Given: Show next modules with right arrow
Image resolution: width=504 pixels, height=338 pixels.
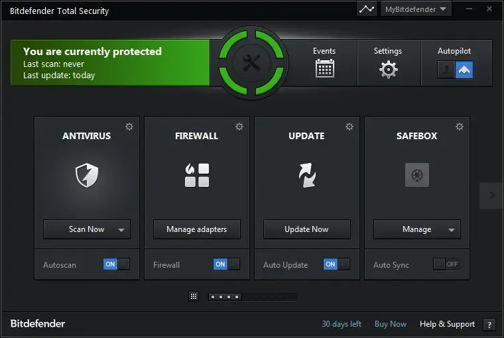Looking at the screenshot, I should (x=492, y=196).
